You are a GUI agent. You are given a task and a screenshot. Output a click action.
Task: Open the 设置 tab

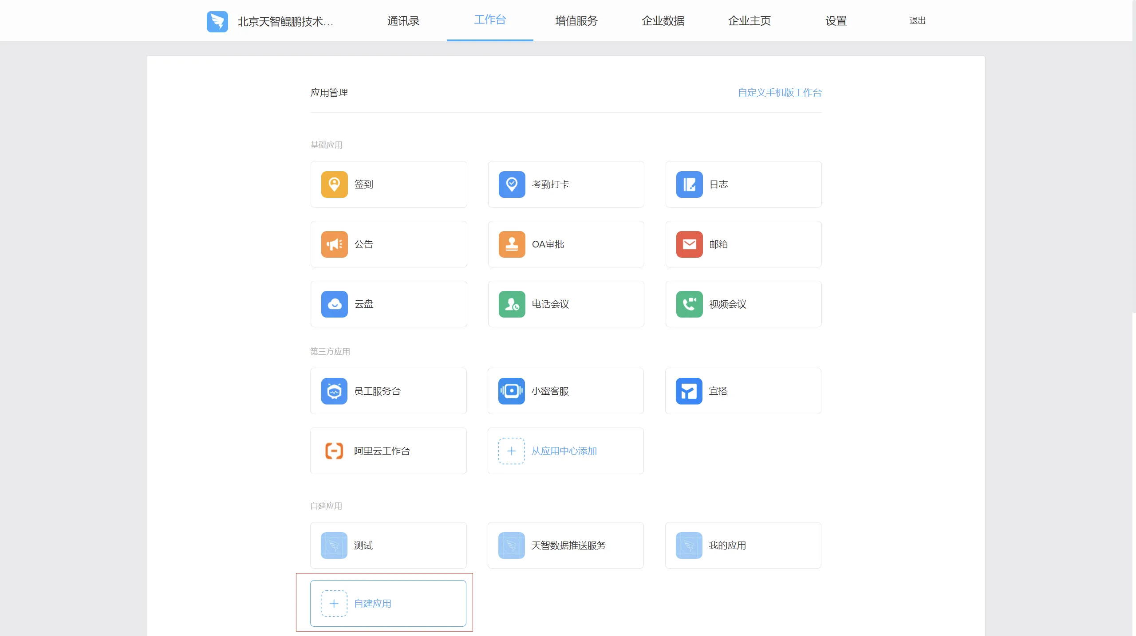(x=836, y=21)
